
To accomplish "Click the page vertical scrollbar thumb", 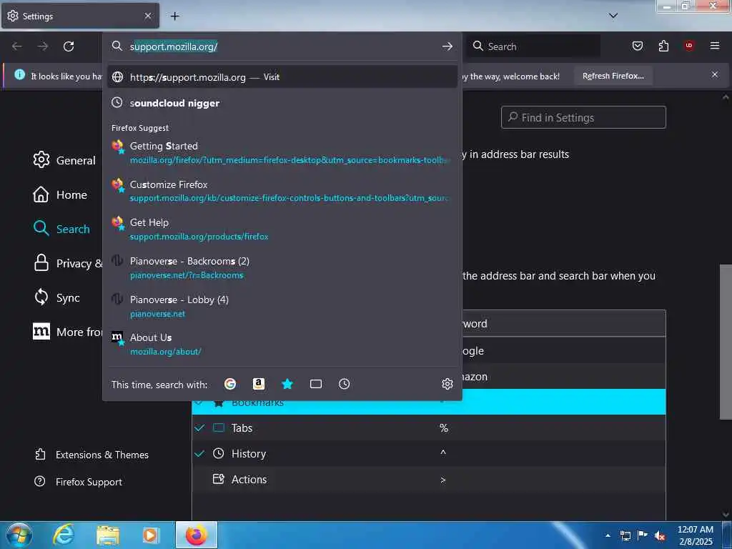I will (726, 342).
